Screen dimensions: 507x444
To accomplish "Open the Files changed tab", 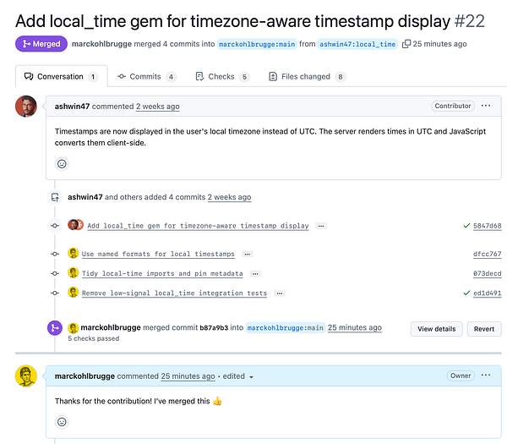I will click(308, 76).
